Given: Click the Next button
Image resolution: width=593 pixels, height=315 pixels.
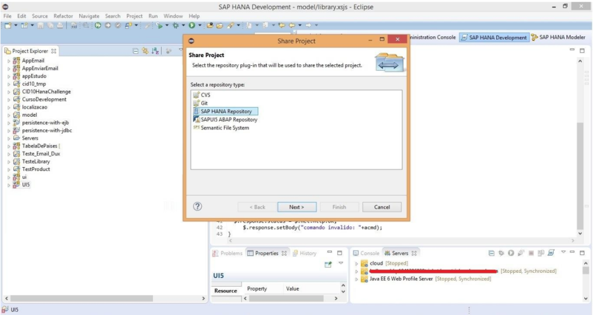Looking at the screenshot, I should tap(296, 207).
